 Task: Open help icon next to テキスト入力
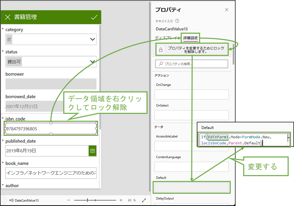177,21
